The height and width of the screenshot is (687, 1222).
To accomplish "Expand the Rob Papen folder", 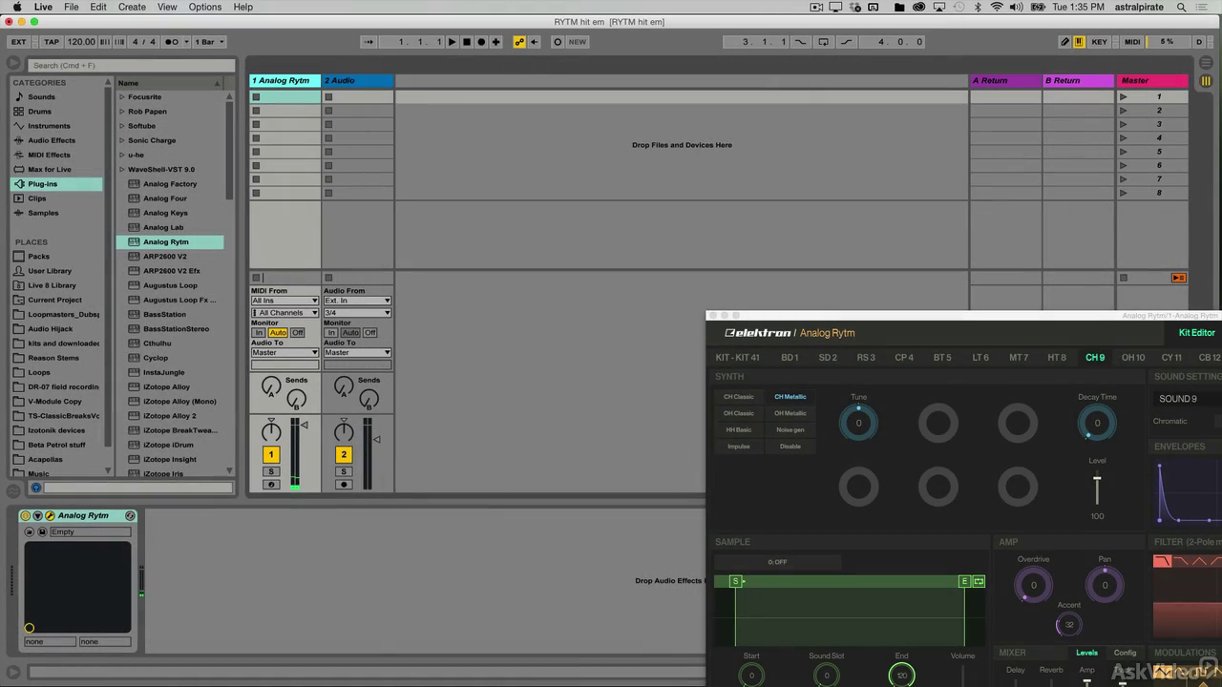I will tap(121, 112).
